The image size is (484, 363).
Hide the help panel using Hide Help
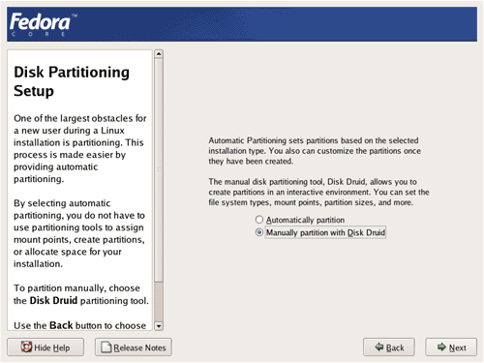[45, 348]
